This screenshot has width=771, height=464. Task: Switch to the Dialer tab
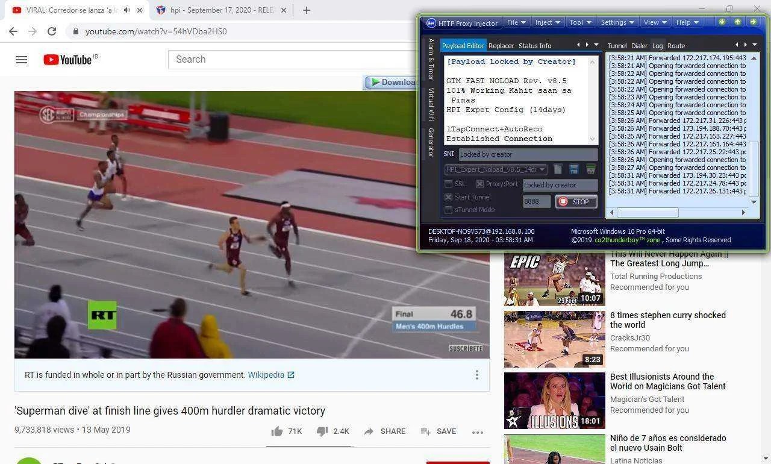pyautogui.click(x=639, y=46)
